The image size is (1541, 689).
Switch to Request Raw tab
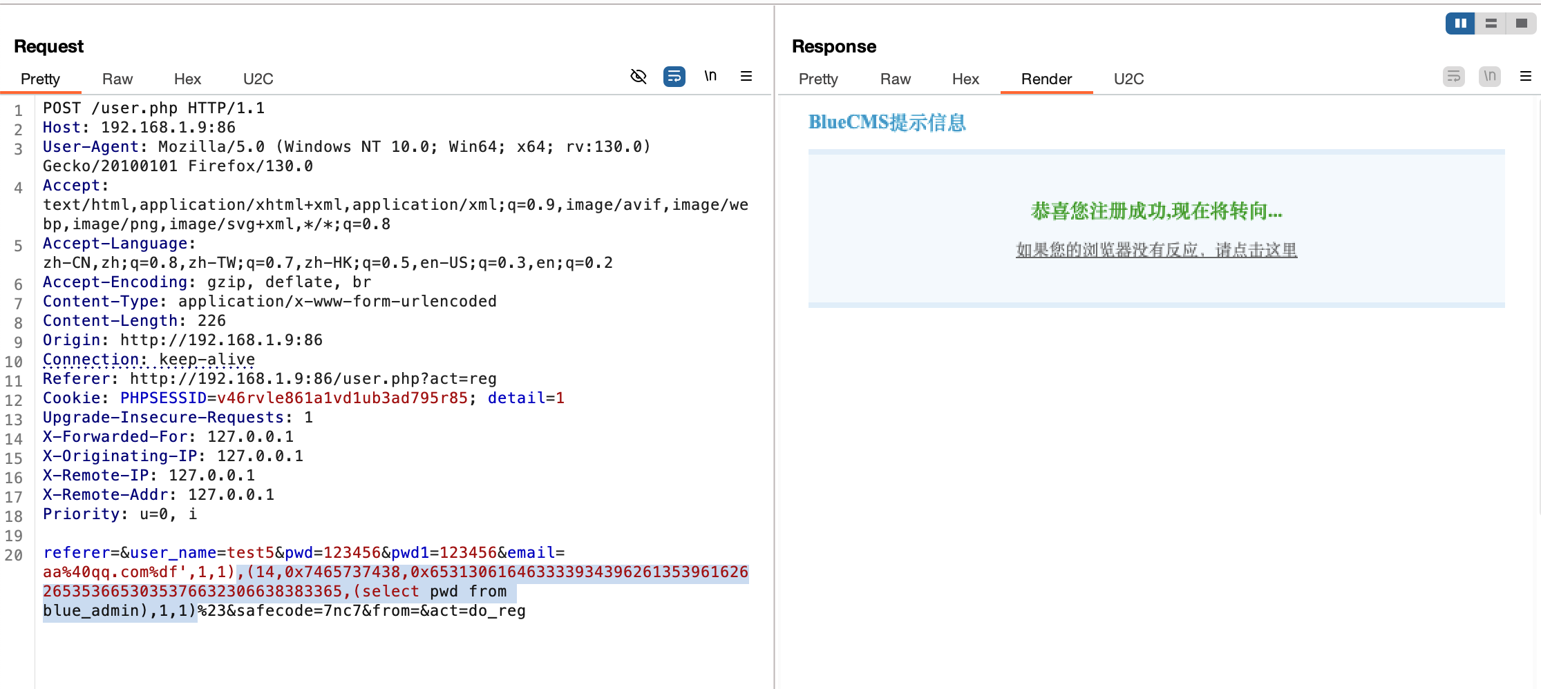117,79
